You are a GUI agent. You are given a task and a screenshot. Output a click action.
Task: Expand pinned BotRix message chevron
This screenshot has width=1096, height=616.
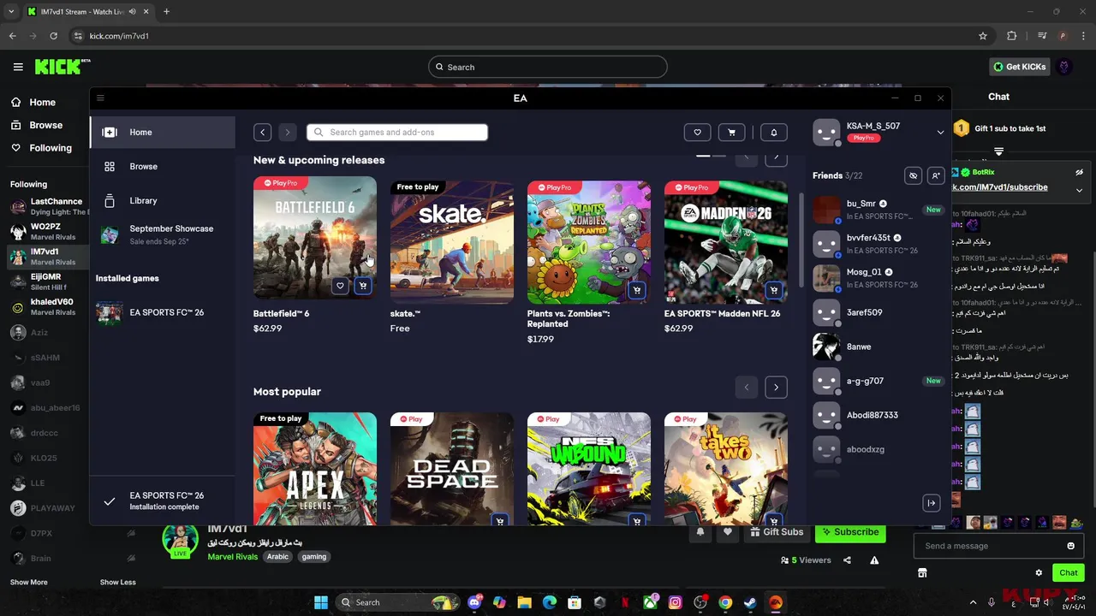(1079, 191)
